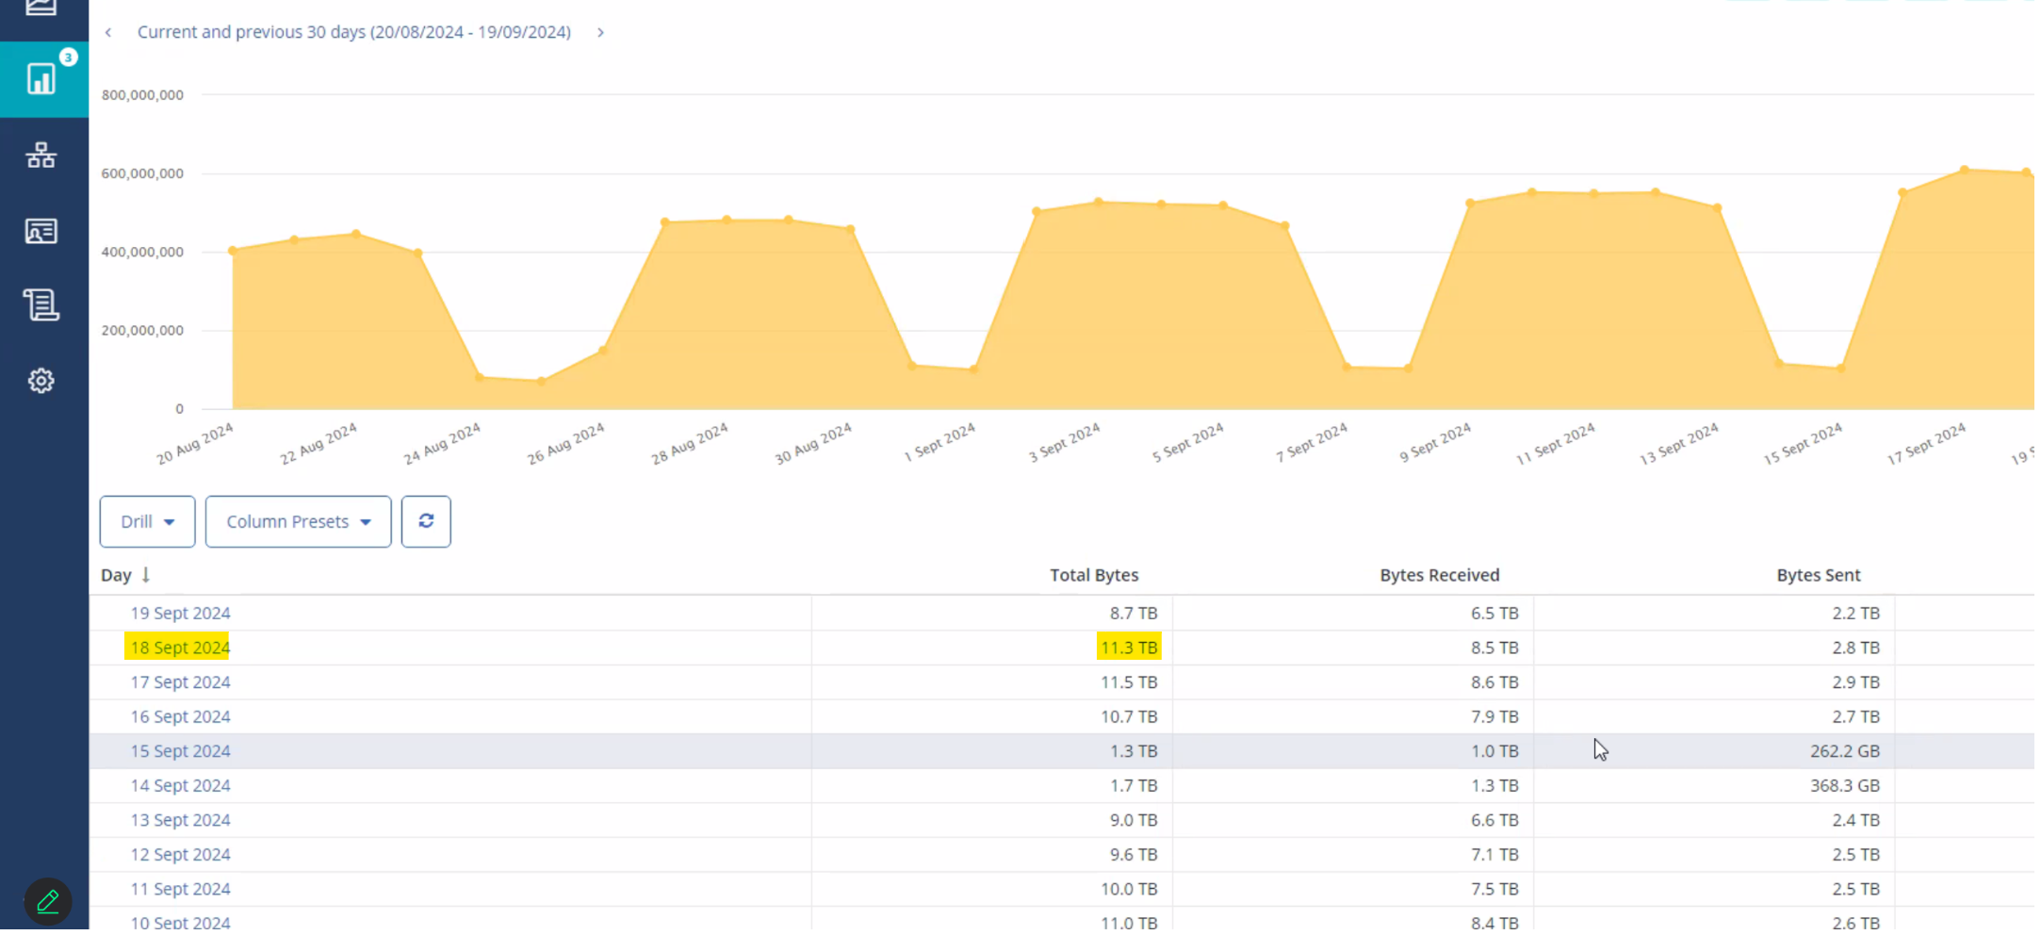This screenshot has height=935, width=2041.
Task: Open the scroll log sidebar icon
Action: [x=41, y=305]
